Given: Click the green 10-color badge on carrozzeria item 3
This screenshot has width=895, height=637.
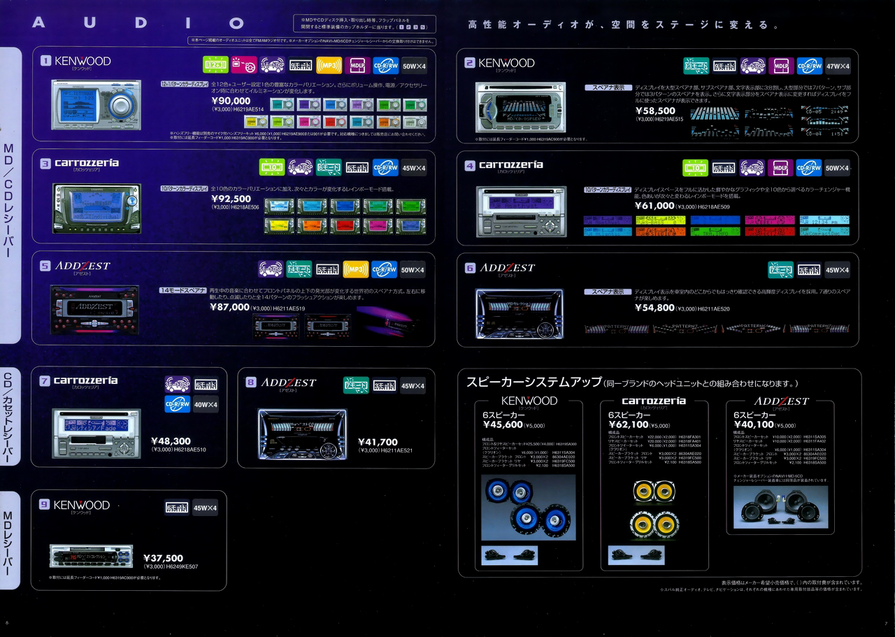Looking at the screenshot, I should tap(272, 167).
